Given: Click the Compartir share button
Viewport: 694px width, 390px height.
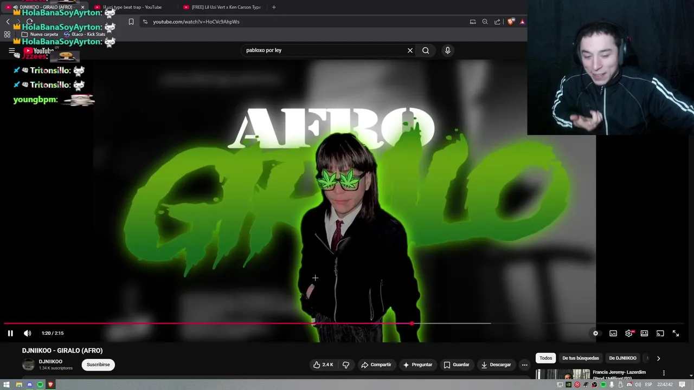Looking at the screenshot, I should tap(376, 365).
